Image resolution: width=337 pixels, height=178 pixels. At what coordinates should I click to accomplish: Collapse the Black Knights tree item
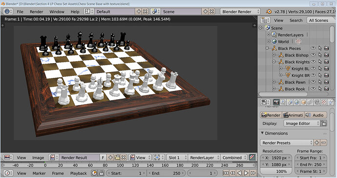274,62
